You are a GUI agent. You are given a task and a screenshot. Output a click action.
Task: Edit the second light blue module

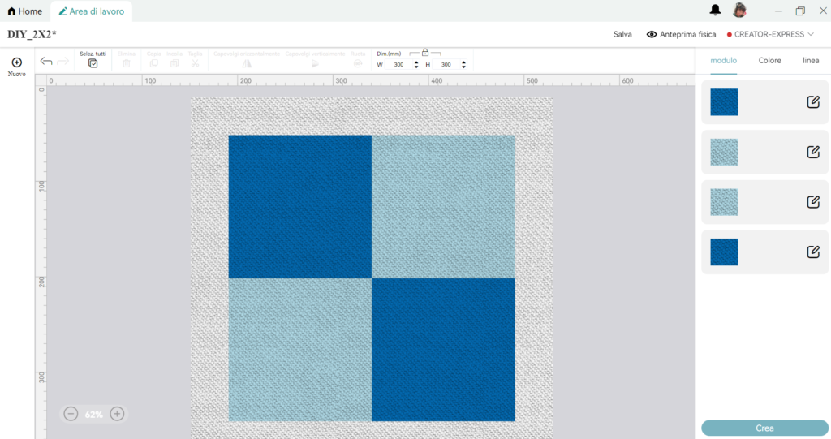[812, 152]
